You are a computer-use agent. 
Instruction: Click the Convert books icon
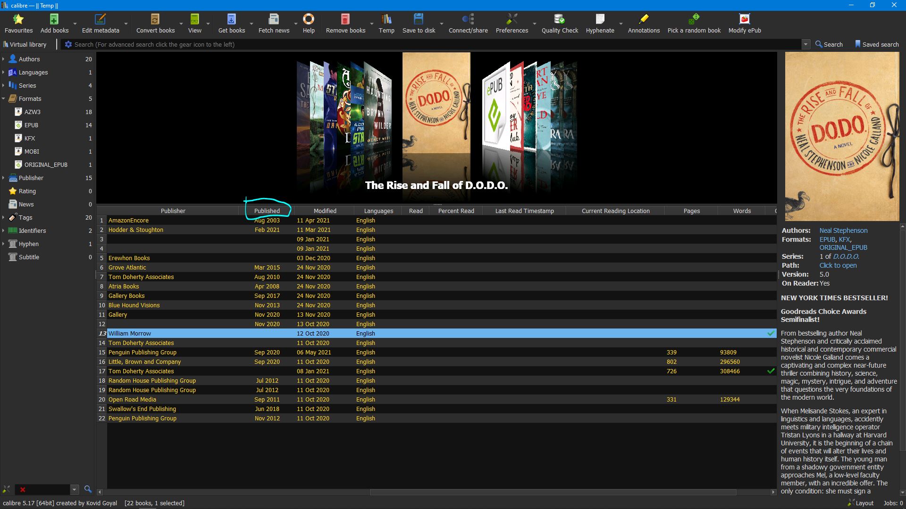point(155,20)
